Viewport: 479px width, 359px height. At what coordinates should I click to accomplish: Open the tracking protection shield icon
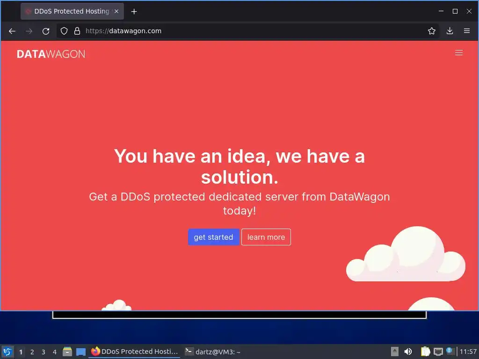[x=64, y=31]
